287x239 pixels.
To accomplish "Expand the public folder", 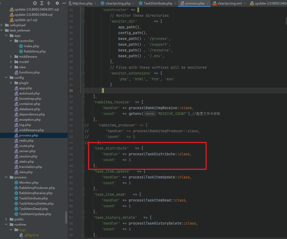I will click(x=6, y=219).
